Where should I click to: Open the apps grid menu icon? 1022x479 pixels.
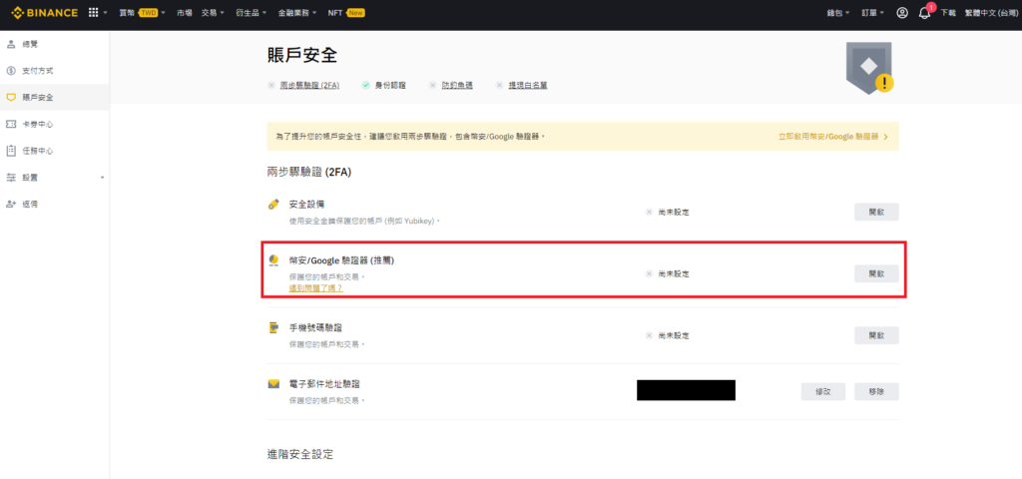point(94,13)
